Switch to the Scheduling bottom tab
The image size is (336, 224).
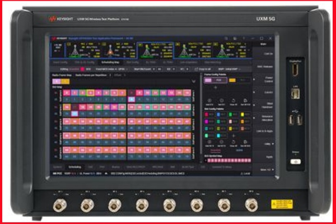[x=74, y=167]
